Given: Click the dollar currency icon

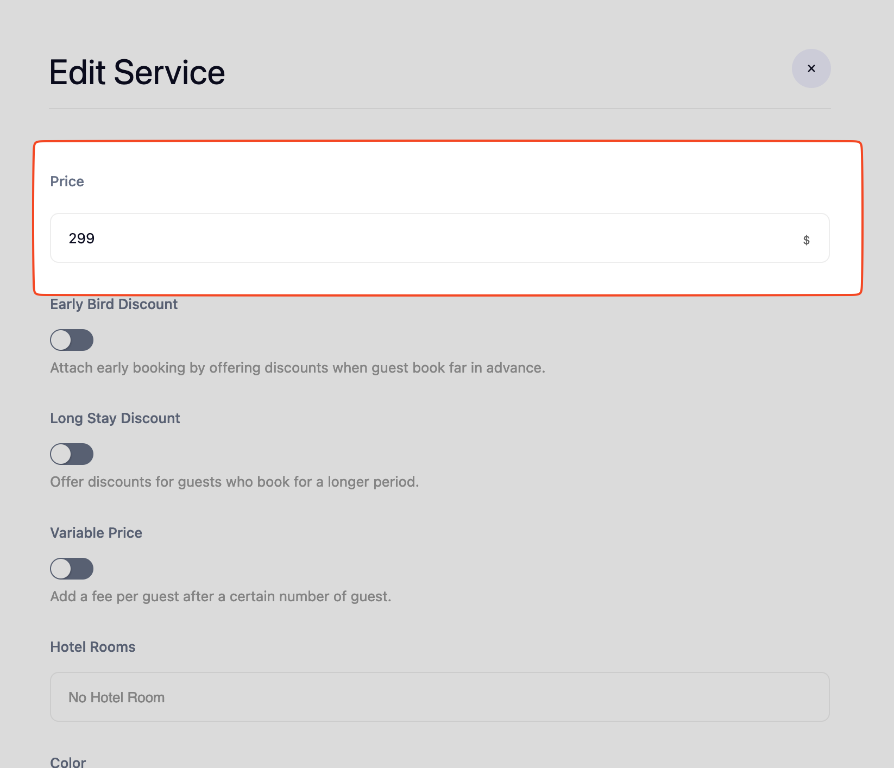Looking at the screenshot, I should click(806, 240).
